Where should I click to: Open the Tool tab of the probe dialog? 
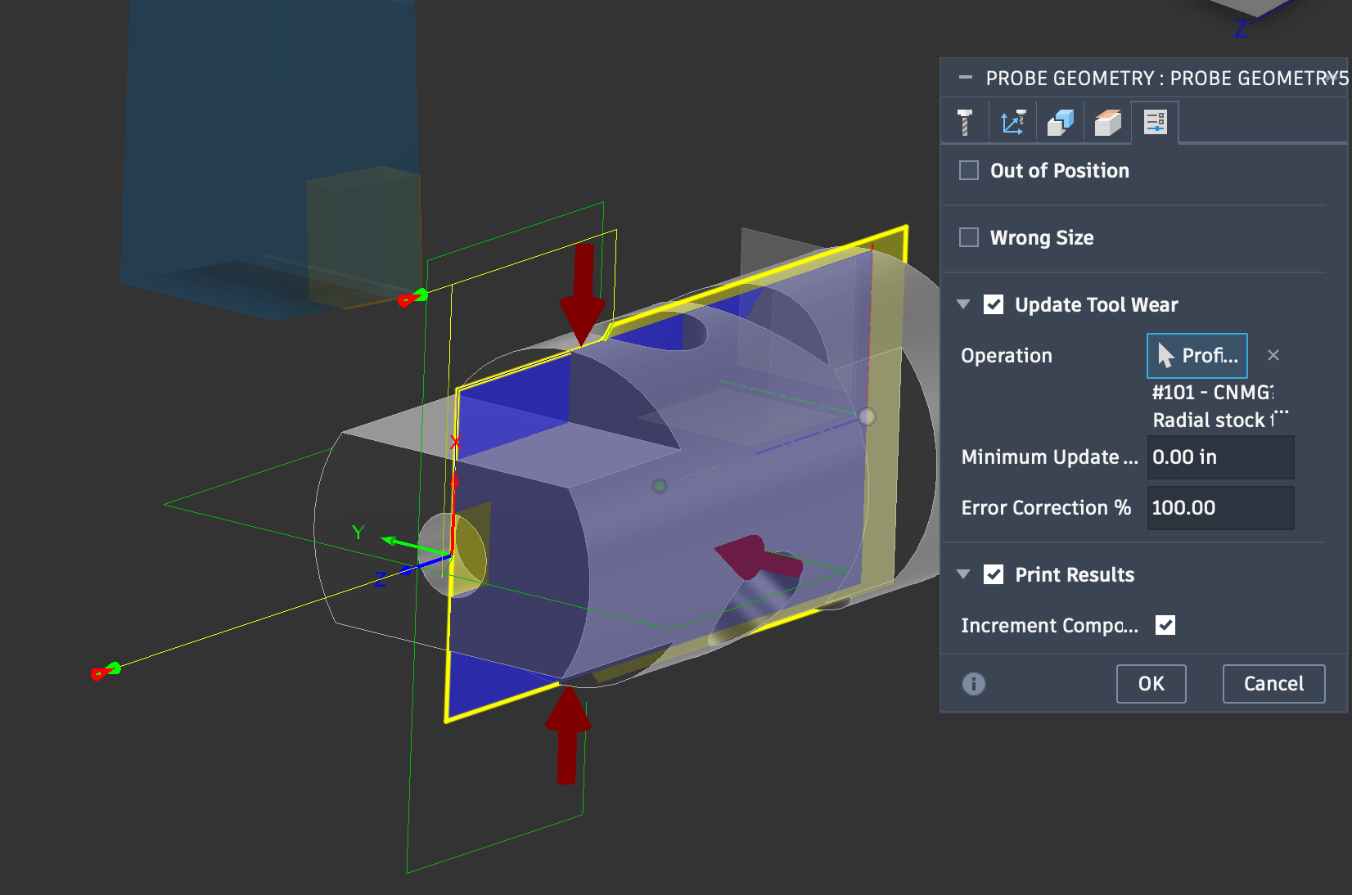(965, 121)
